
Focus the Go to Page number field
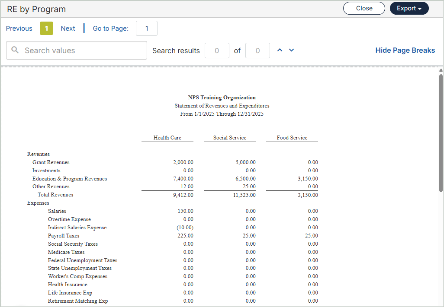pyautogui.click(x=147, y=28)
